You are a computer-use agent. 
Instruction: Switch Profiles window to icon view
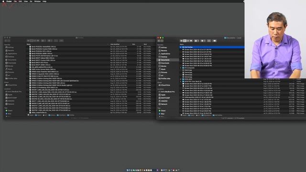pyautogui.click(x=28, y=41)
